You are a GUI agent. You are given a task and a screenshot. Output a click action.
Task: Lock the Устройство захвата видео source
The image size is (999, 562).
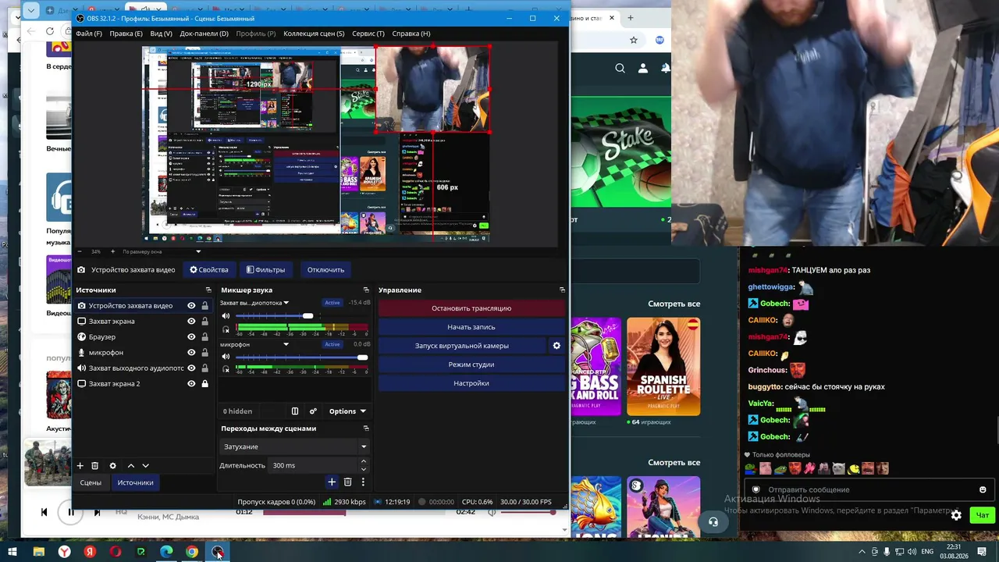(x=205, y=306)
